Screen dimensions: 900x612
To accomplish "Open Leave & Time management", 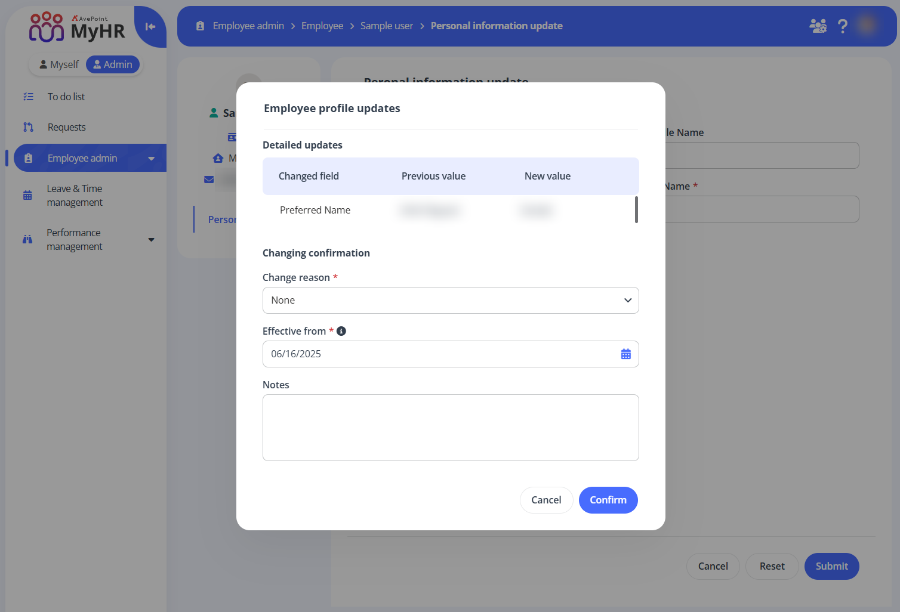I will pyautogui.click(x=75, y=196).
